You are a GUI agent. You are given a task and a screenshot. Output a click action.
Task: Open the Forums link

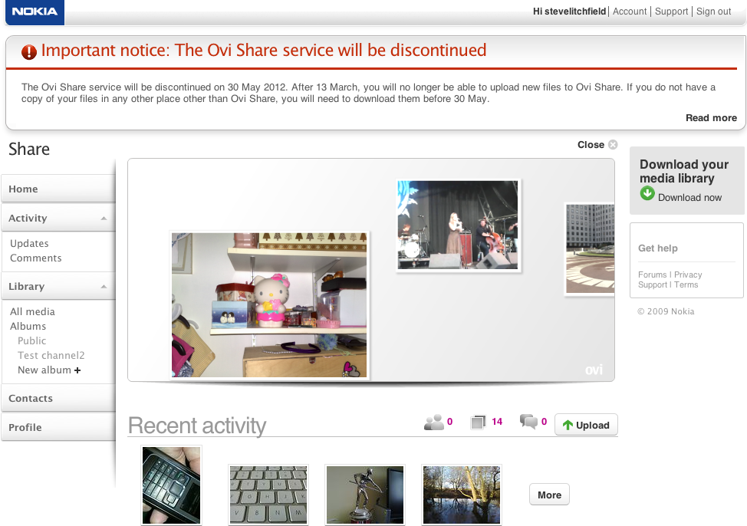point(652,275)
